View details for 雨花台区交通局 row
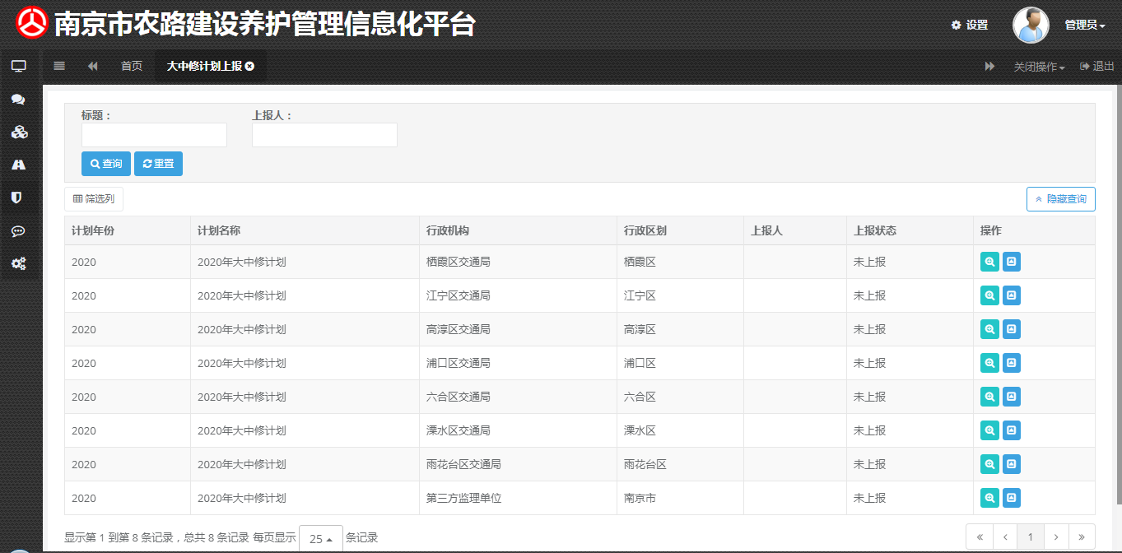The height and width of the screenshot is (553, 1122). (x=989, y=464)
